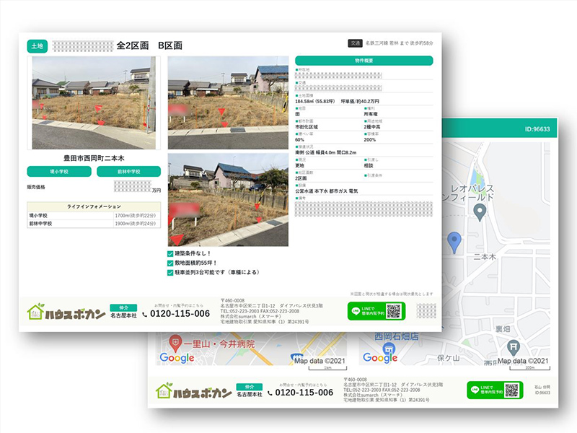Click the 1700m(徒歩約22分) distance cell
This screenshot has height=433, width=577.
(x=136, y=216)
